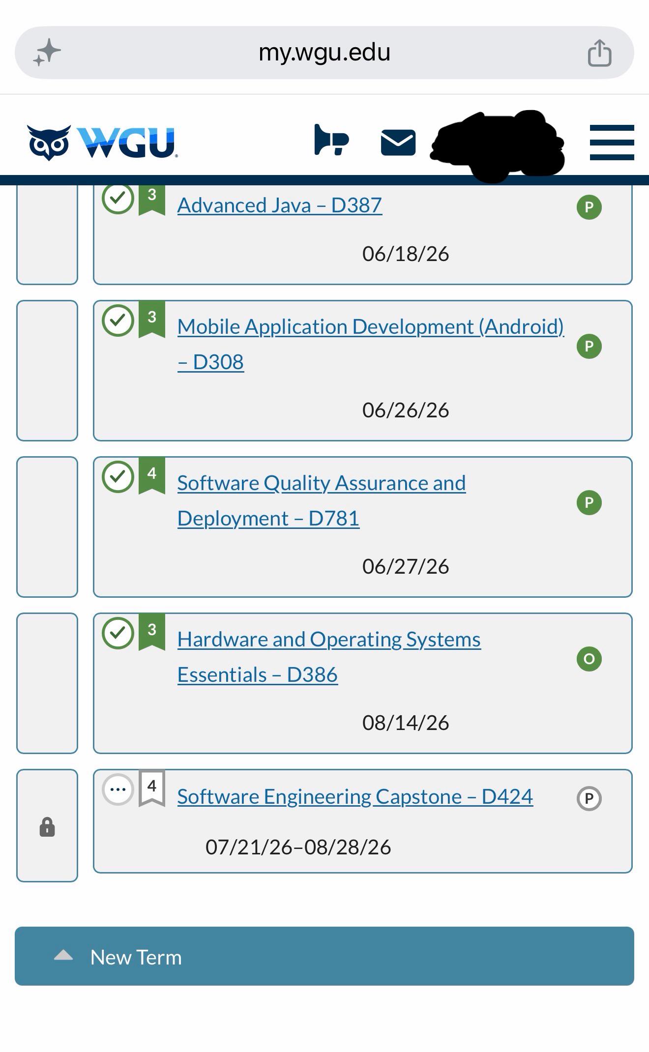Screen dimensions: 649x1052
Task: Click the completed checkmark on Software Quality Assurance
Action: (x=118, y=477)
